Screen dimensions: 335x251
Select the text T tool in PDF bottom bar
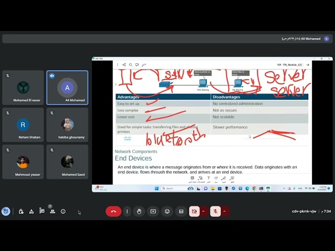pyautogui.click(x=208, y=179)
